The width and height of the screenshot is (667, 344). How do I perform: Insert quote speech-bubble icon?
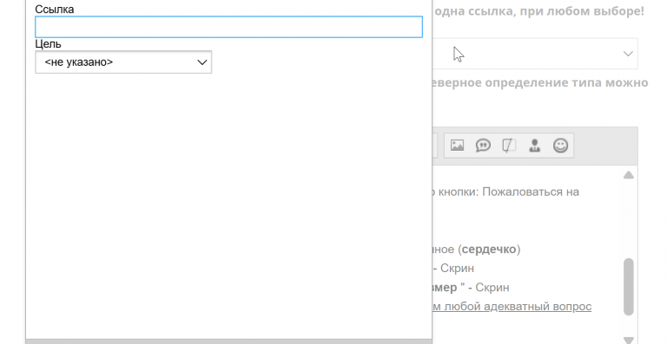[483, 146]
